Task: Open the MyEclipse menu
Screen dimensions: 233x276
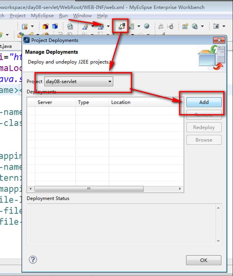Action: pyautogui.click(x=42, y=16)
